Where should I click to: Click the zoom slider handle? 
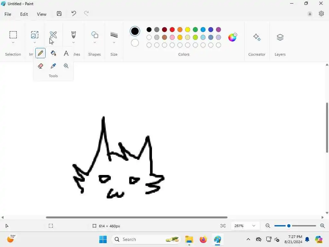coord(289,226)
